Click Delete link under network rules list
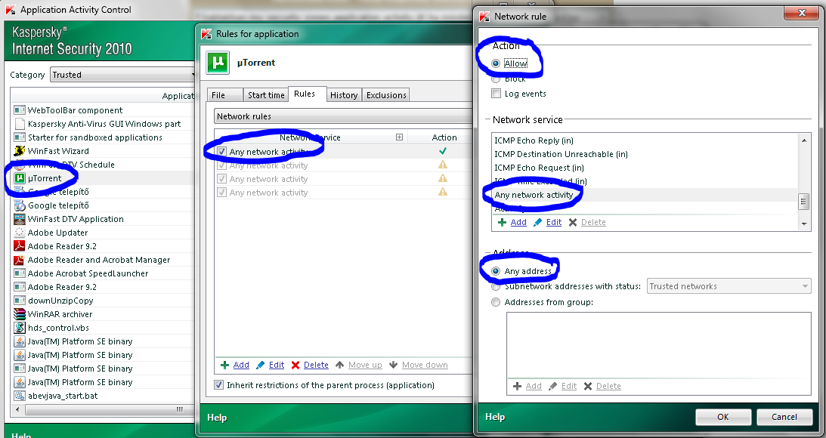The width and height of the screenshot is (826, 438). click(316, 365)
